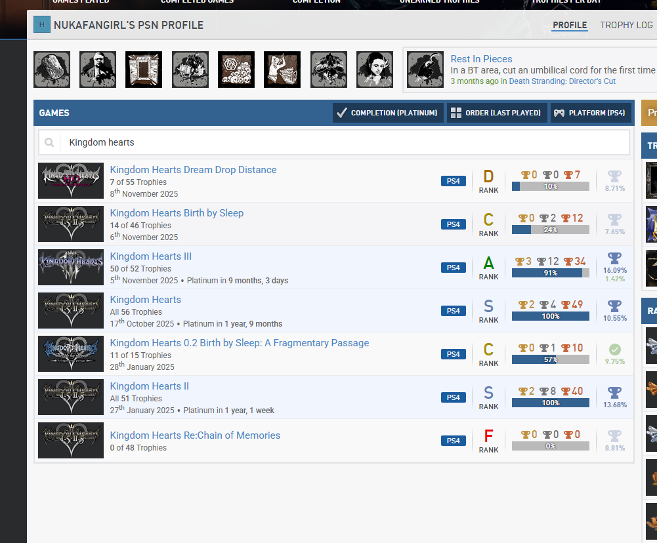
Task: Click the greyed platinum trophy on Dream Drop Distance row
Action: (614, 176)
